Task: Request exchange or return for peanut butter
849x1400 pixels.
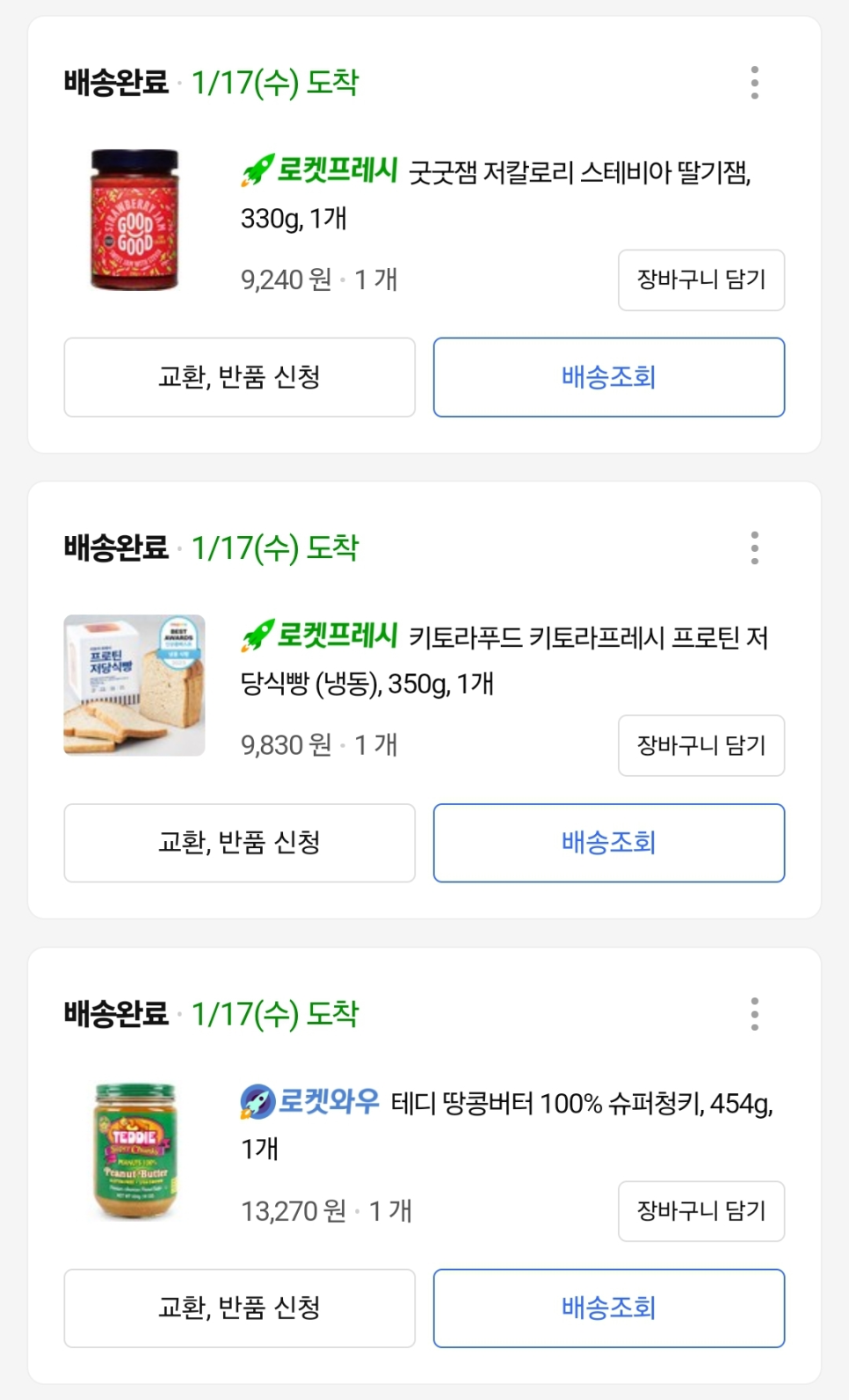Action: pyautogui.click(x=239, y=1308)
